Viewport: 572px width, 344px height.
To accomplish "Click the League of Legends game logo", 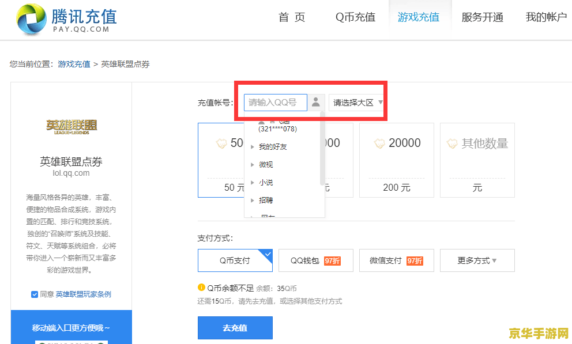I will click(x=71, y=126).
